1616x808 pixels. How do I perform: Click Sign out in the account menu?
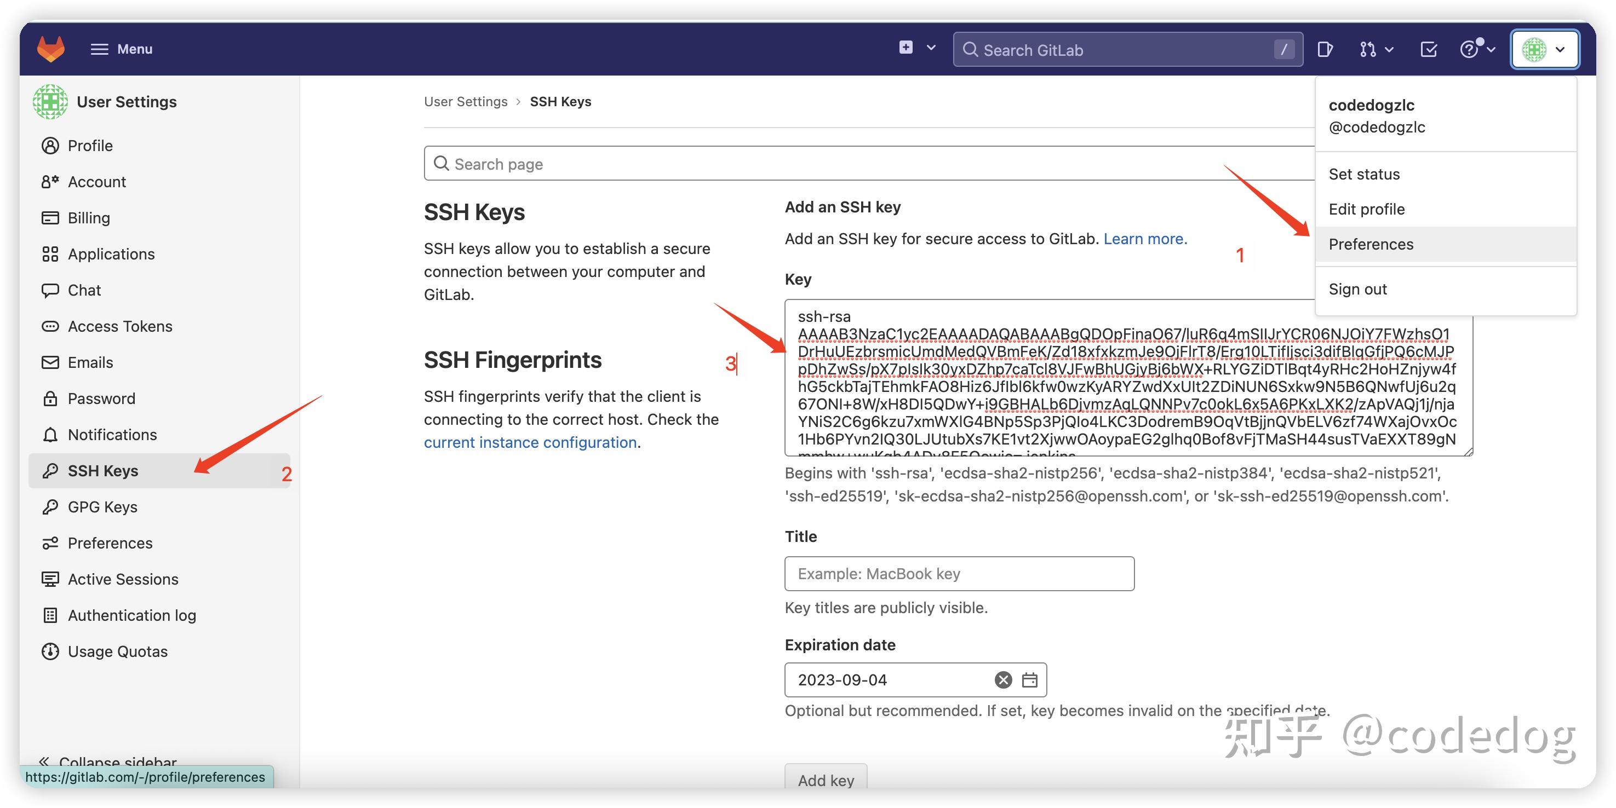coord(1357,289)
